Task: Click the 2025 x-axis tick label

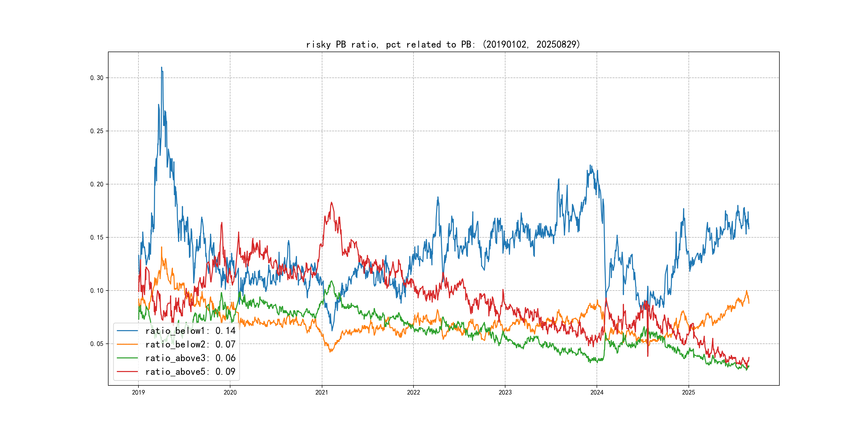Action: tap(689, 392)
